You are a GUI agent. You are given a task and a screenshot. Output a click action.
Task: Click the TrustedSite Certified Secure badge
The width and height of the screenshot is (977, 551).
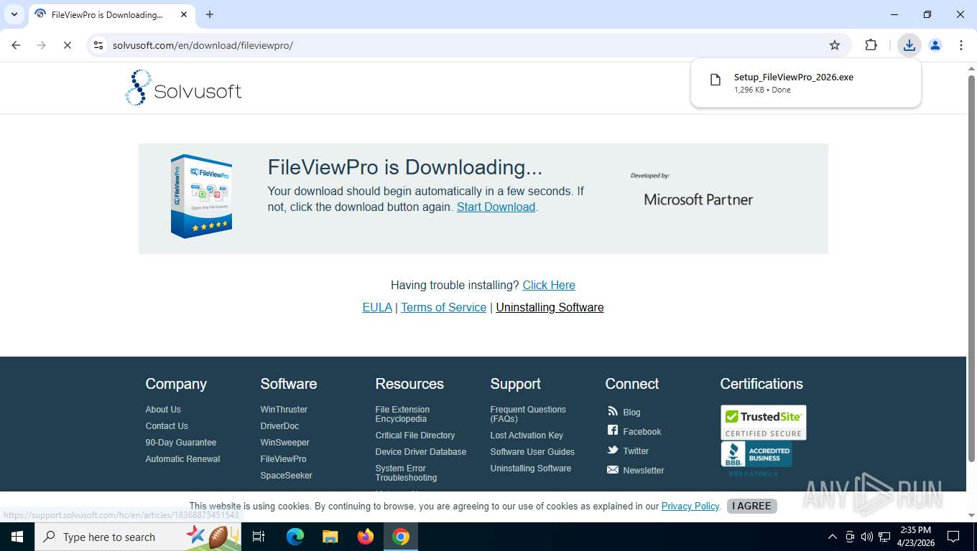tap(764, 423)
